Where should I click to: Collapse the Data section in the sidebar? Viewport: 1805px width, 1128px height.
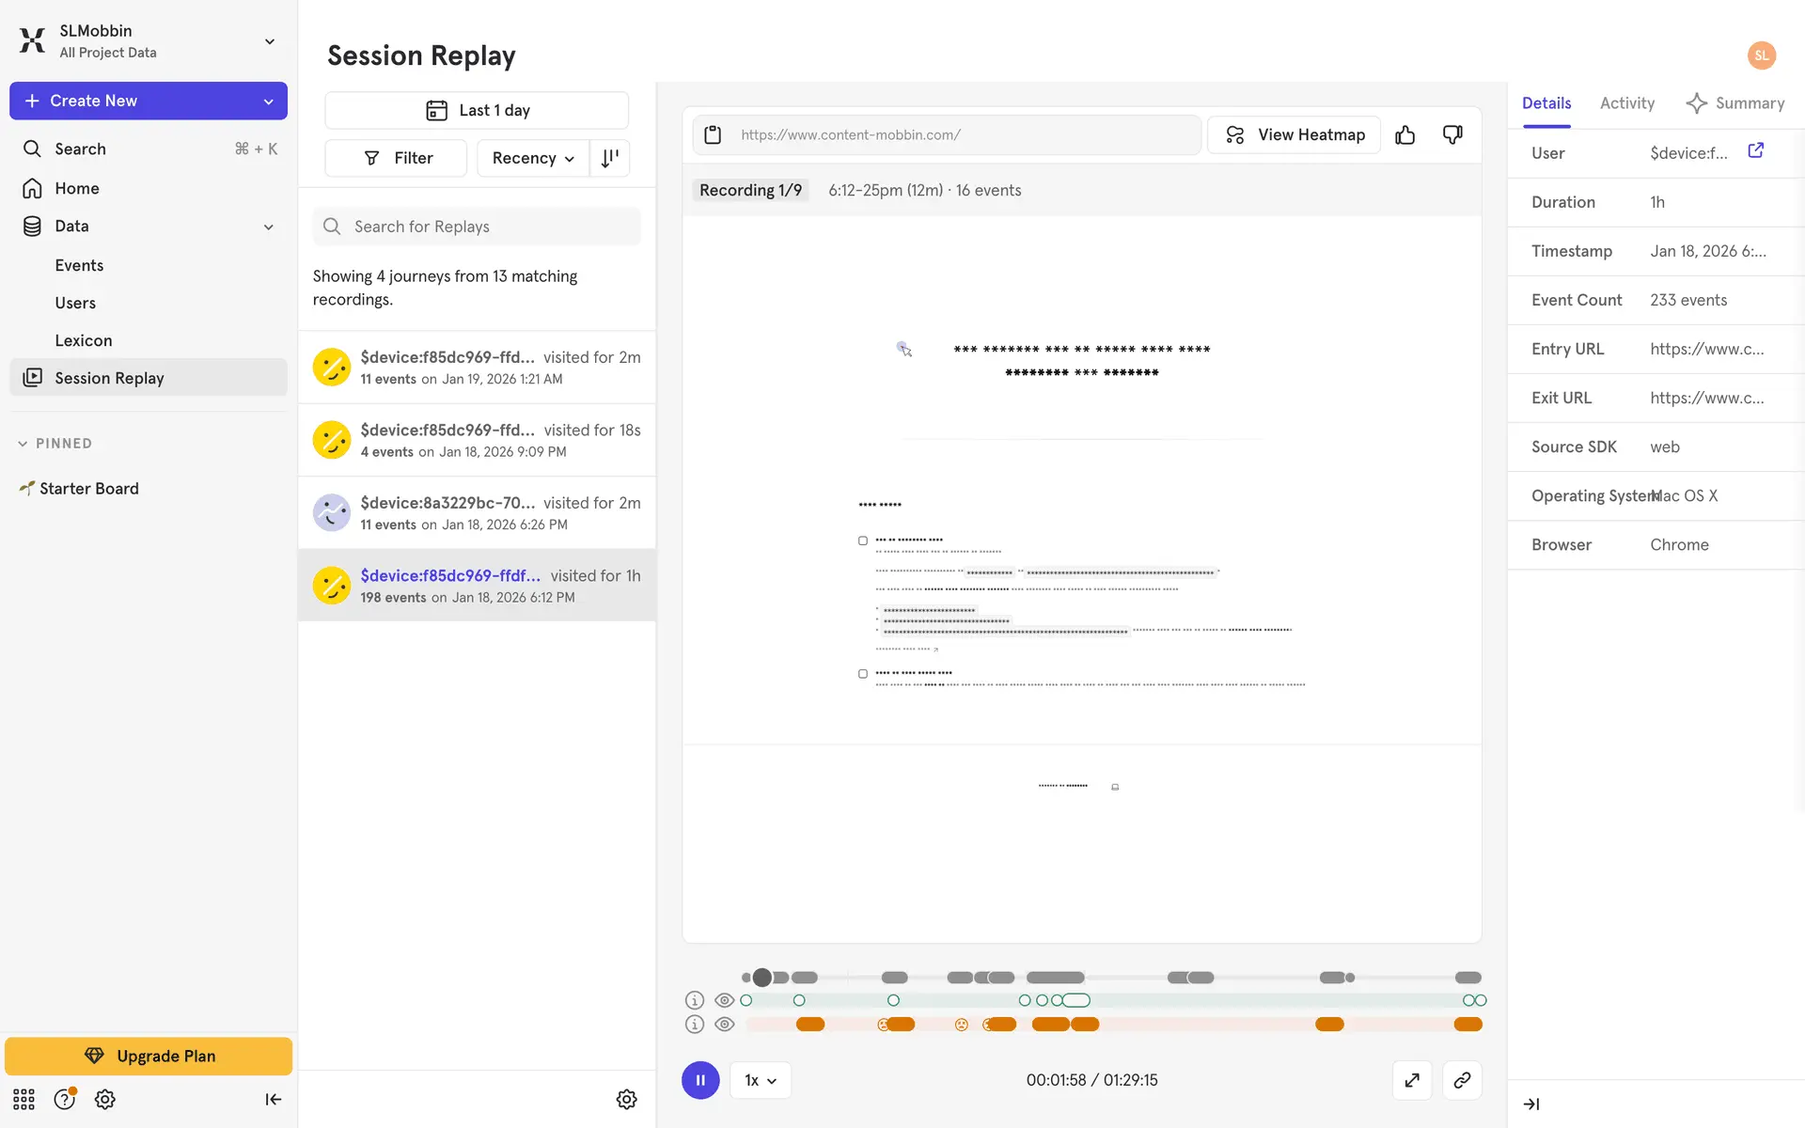pos(269,227)
